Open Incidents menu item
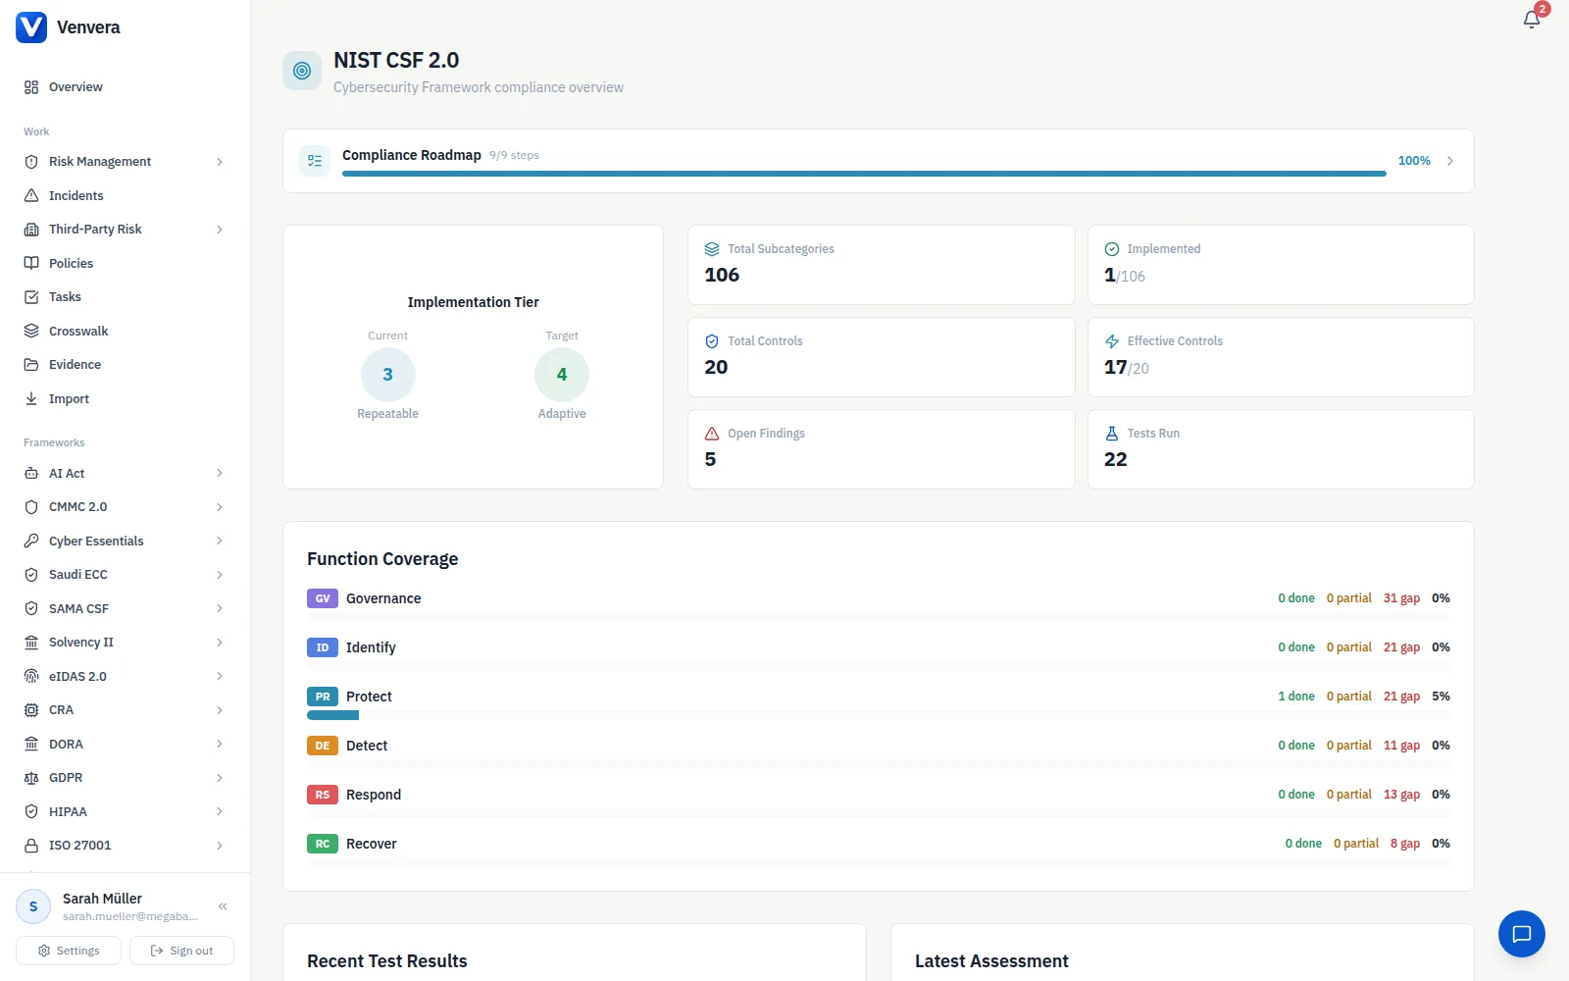Screen dimensions: 1569x981 125,195
